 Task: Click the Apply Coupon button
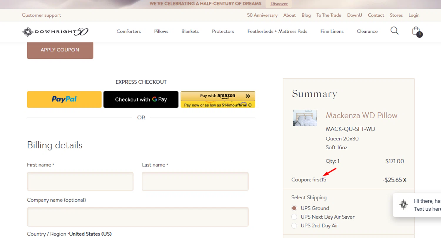(x=60, y=50)
